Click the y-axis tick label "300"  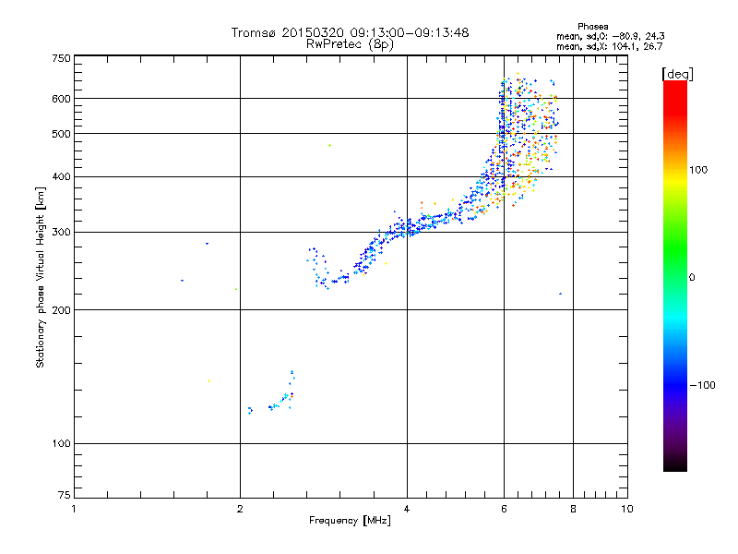coord(61,233)
